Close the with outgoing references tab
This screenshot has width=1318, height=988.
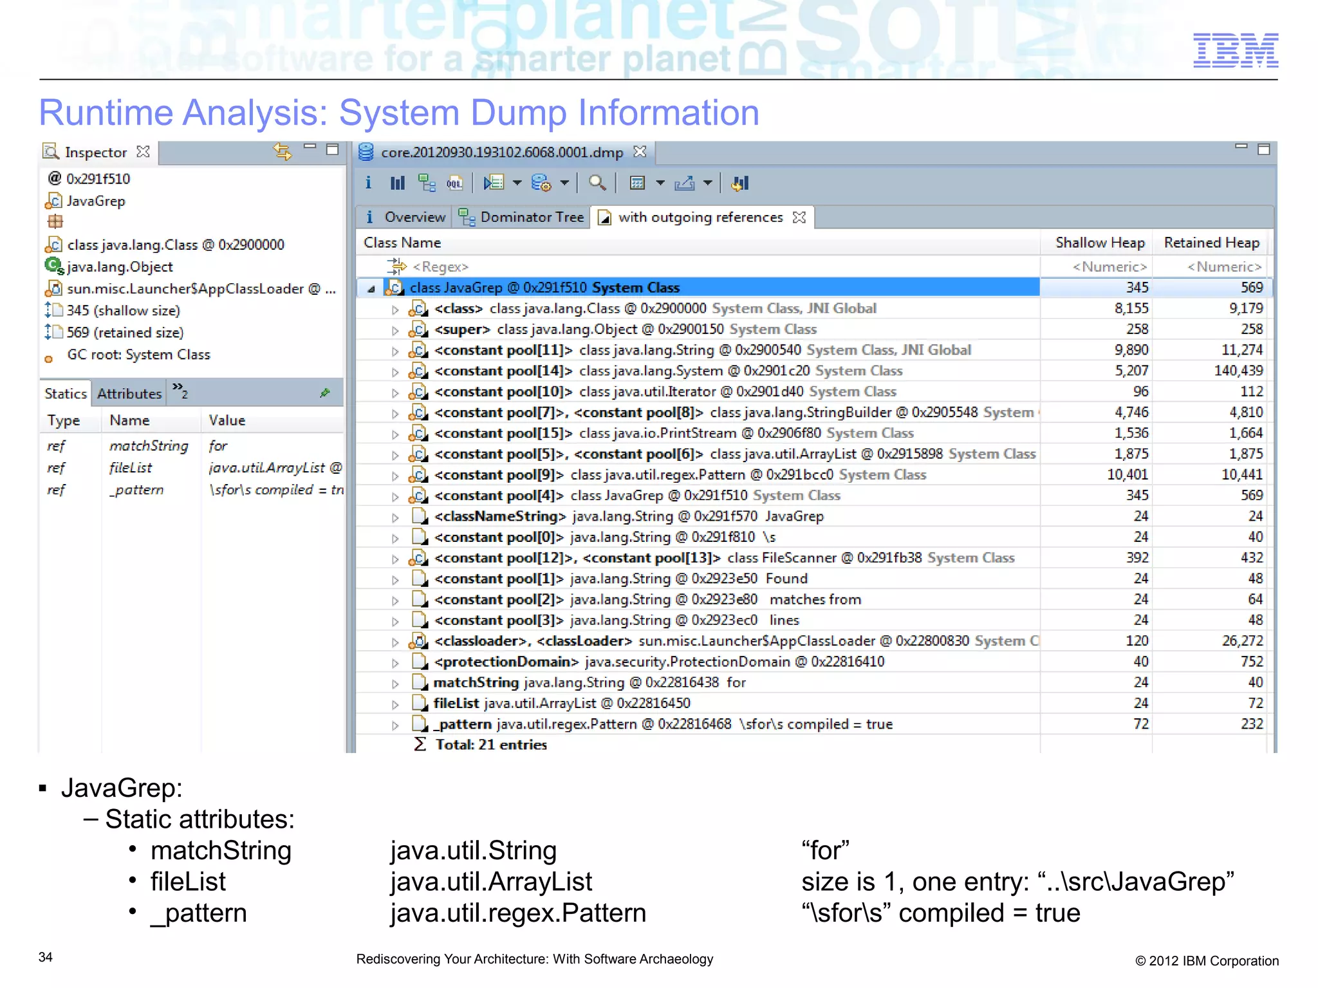point(799,218)
